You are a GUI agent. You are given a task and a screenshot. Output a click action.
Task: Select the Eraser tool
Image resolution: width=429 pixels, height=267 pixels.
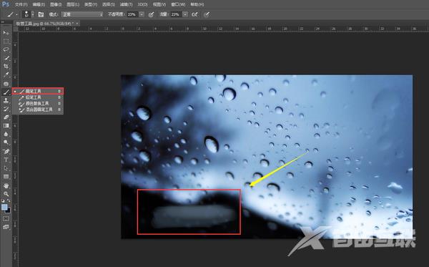6,117
